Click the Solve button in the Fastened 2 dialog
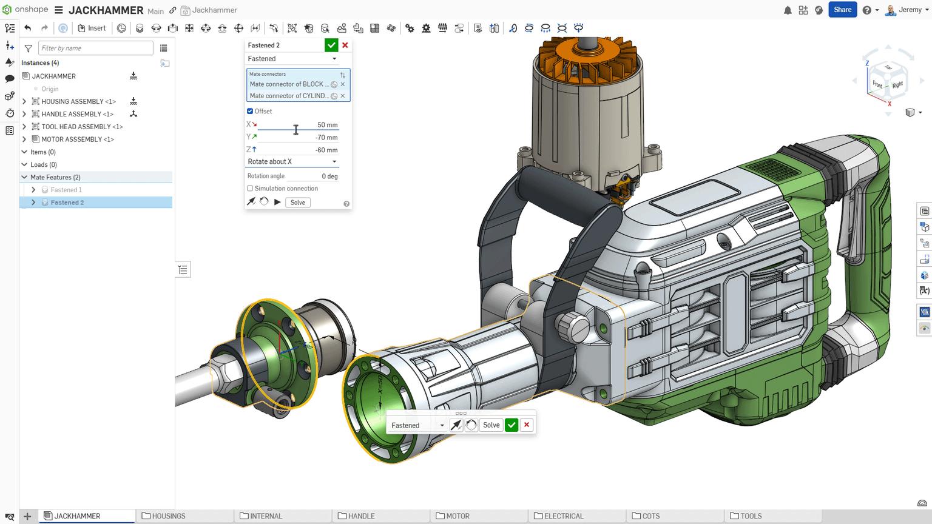 297,202
